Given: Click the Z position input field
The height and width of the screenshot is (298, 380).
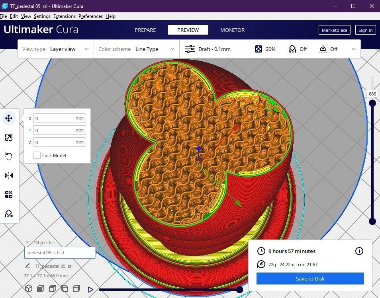Looking at the screenshot, I should 60,142.
